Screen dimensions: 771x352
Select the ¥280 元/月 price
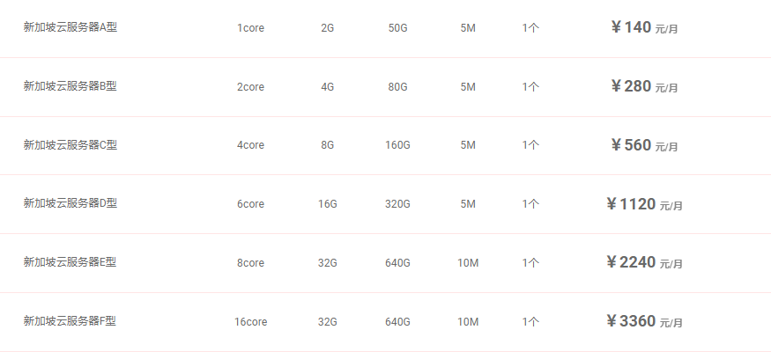click(644, 86)
